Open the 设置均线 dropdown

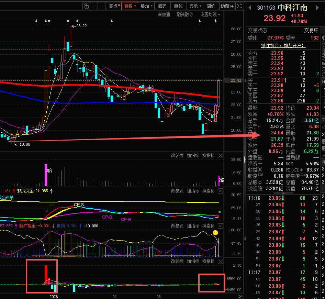click(210, 14)
